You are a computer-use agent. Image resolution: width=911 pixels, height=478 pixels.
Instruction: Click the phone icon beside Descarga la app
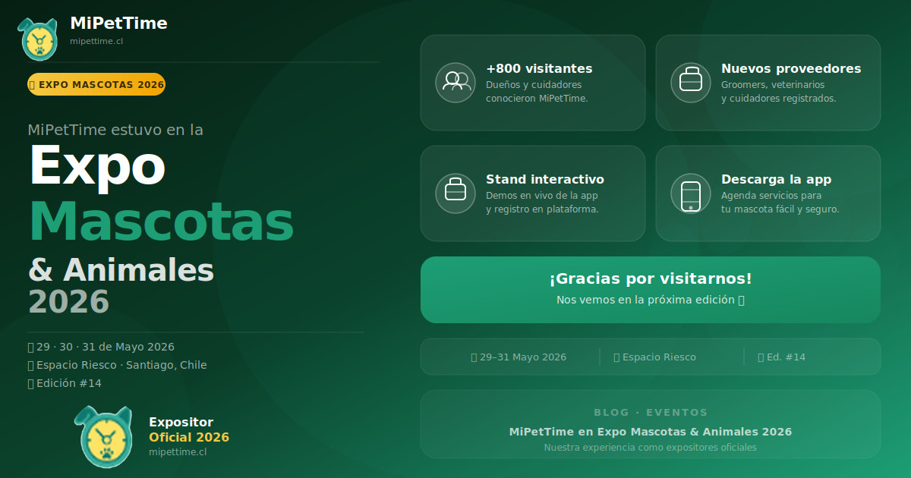(x=691, y=193)
